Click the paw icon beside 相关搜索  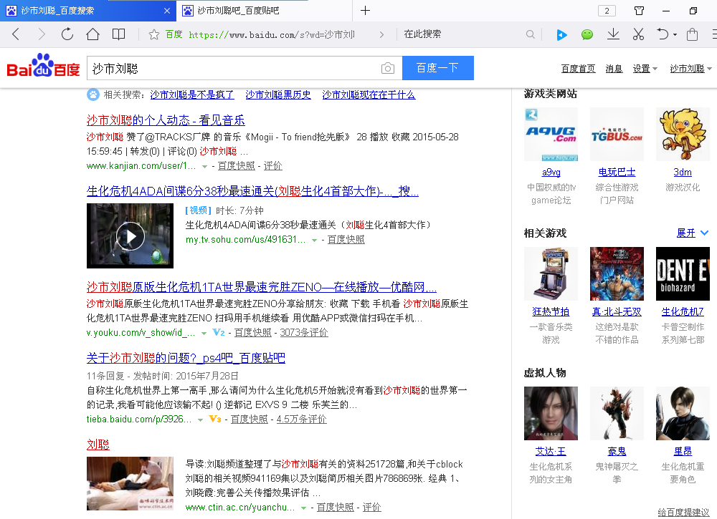(92, 94)
